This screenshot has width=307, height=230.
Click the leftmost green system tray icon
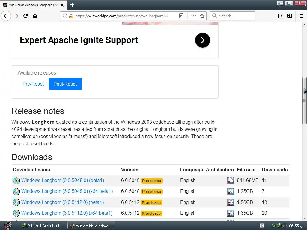273,226
